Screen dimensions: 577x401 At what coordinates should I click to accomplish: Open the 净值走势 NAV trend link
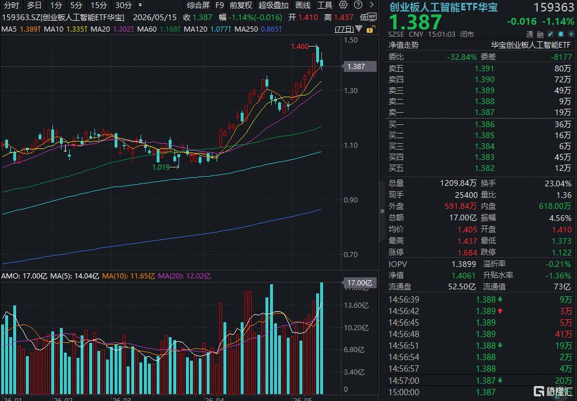click(403, 45)
